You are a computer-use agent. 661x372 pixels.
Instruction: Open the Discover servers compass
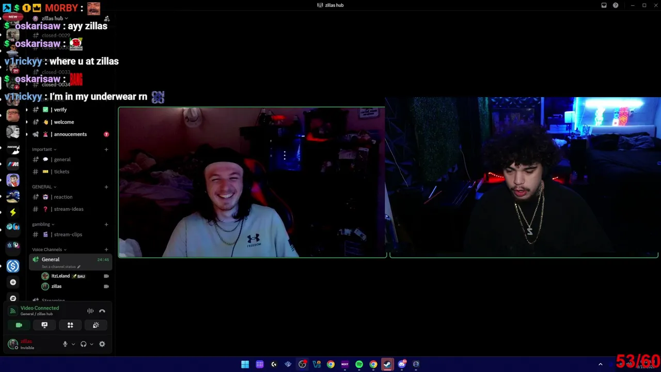[13, 298]
